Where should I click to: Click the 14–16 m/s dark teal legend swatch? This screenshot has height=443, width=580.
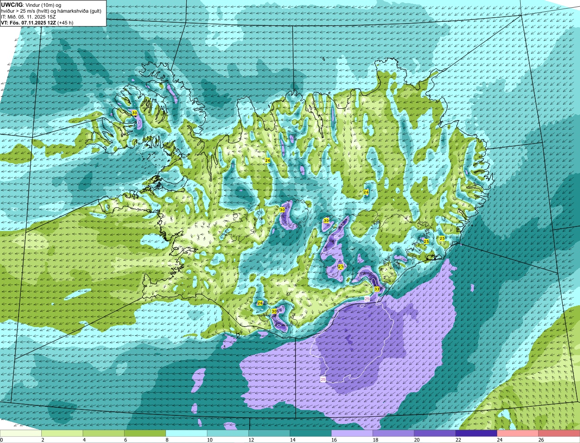(311, 433)
